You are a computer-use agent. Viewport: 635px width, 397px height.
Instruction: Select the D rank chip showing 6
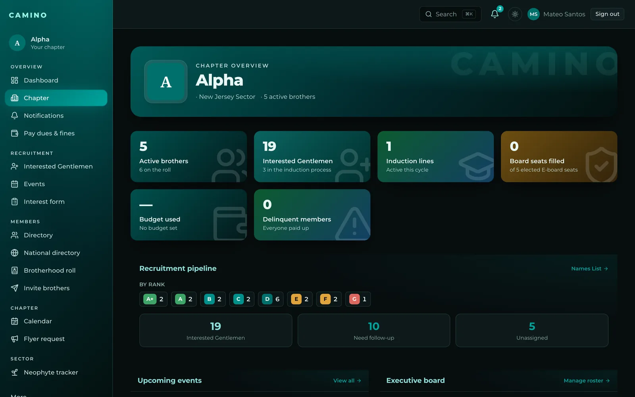(271, 299)
